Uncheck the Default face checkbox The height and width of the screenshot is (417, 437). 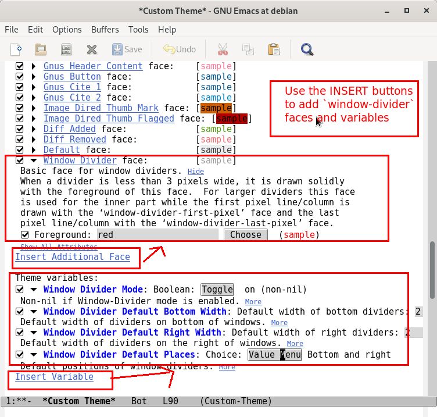(x=20, y=150)
